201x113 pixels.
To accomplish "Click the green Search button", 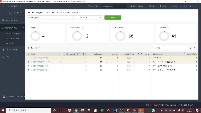I will click(113, 18).
